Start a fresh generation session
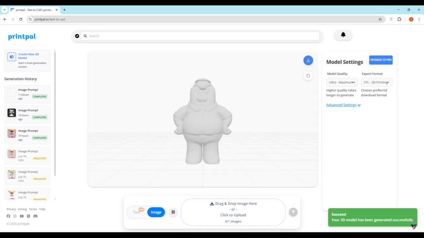Screen dimensions: 424x238 27,60
